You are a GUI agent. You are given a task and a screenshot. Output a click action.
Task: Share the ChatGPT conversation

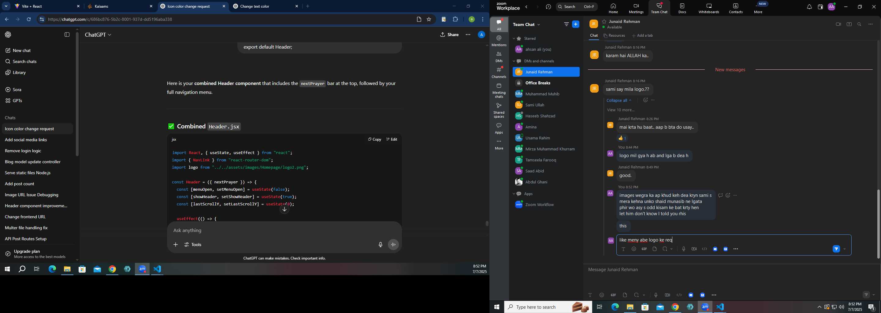(x=449, y=35)
